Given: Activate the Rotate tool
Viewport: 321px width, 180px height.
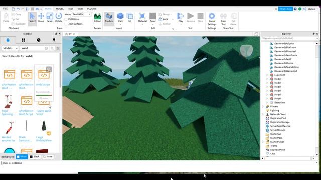Looking at the screenshot, I should tap(59, 18).
